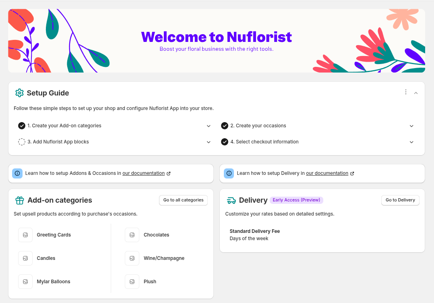Select the Plush category image icon

point(132,281)
